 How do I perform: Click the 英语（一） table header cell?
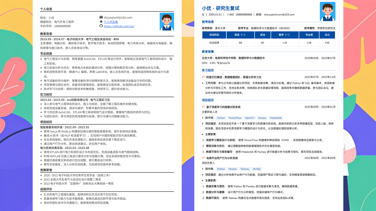click(x=240, y=35)
